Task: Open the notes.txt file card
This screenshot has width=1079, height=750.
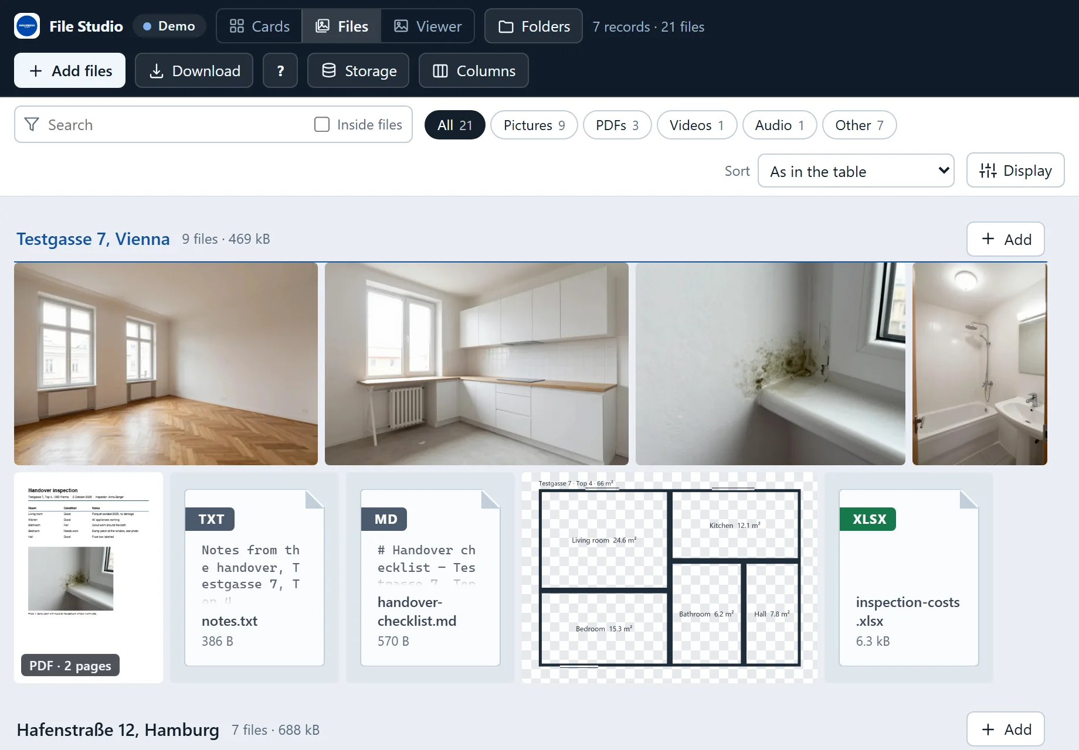Action: tap(255, 578)
